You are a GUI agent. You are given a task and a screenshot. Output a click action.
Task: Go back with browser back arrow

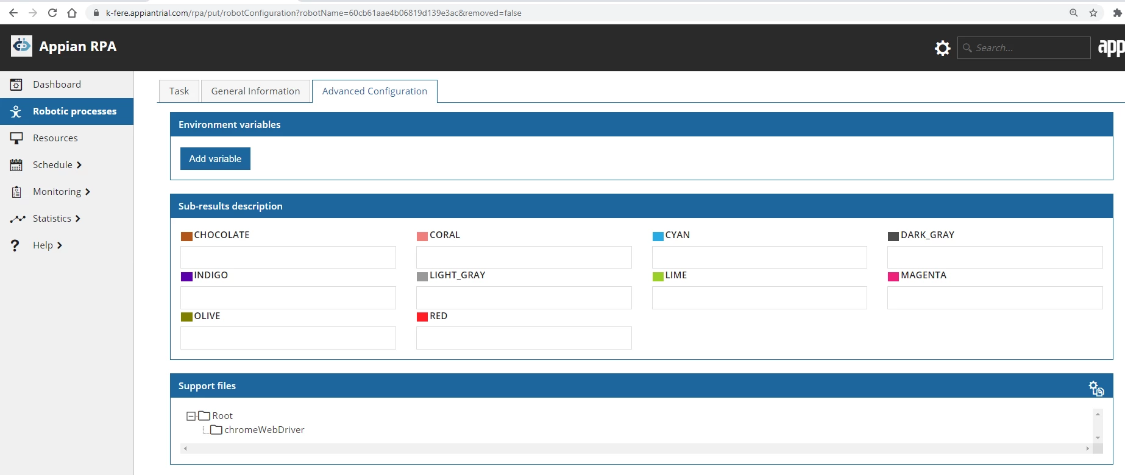pos(13,13)
